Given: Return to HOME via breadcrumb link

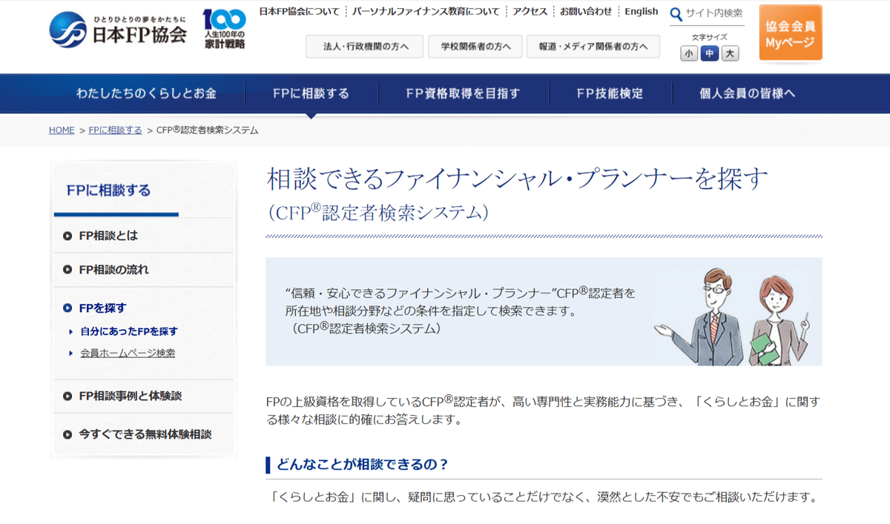Looking at the screenshot, I should [x=62, y=130].
